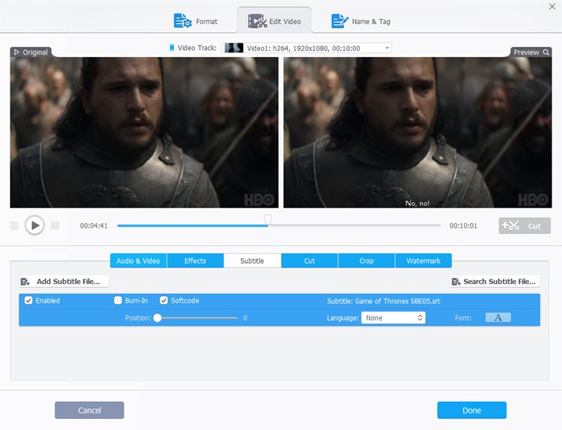Image resolution: width=562 pixels, height=430 pixels.
Task: Click the Font A button
Action: (x=498, y=318)
